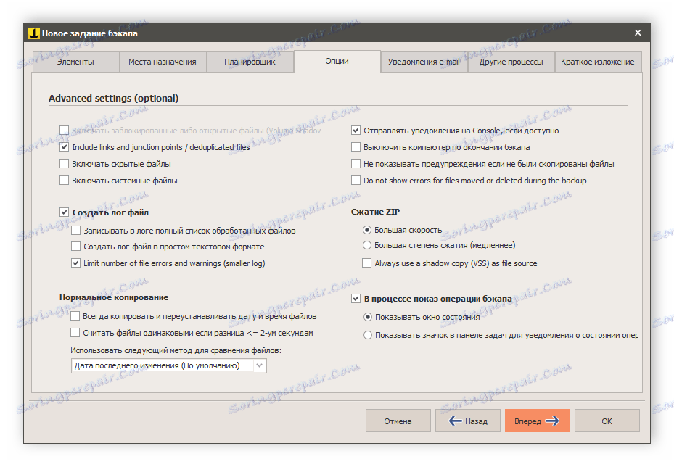The height and width of the screenshot is (467, 674).
Task: Proceed with the Вперед button
Action: tap(538, 421)
